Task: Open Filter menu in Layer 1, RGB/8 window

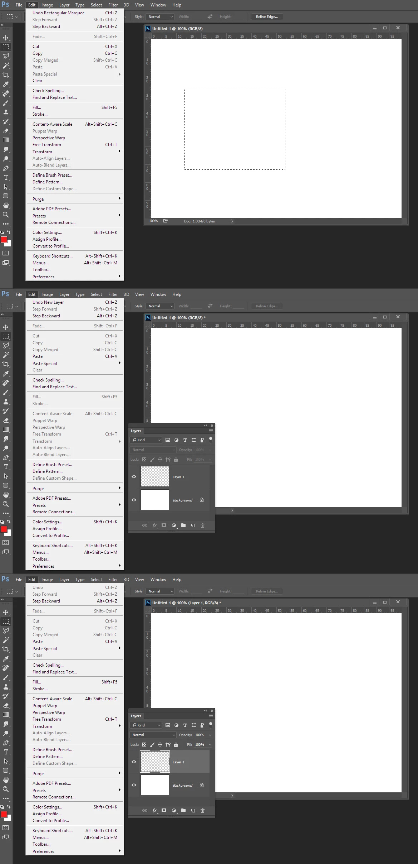Action: [113, 579]
